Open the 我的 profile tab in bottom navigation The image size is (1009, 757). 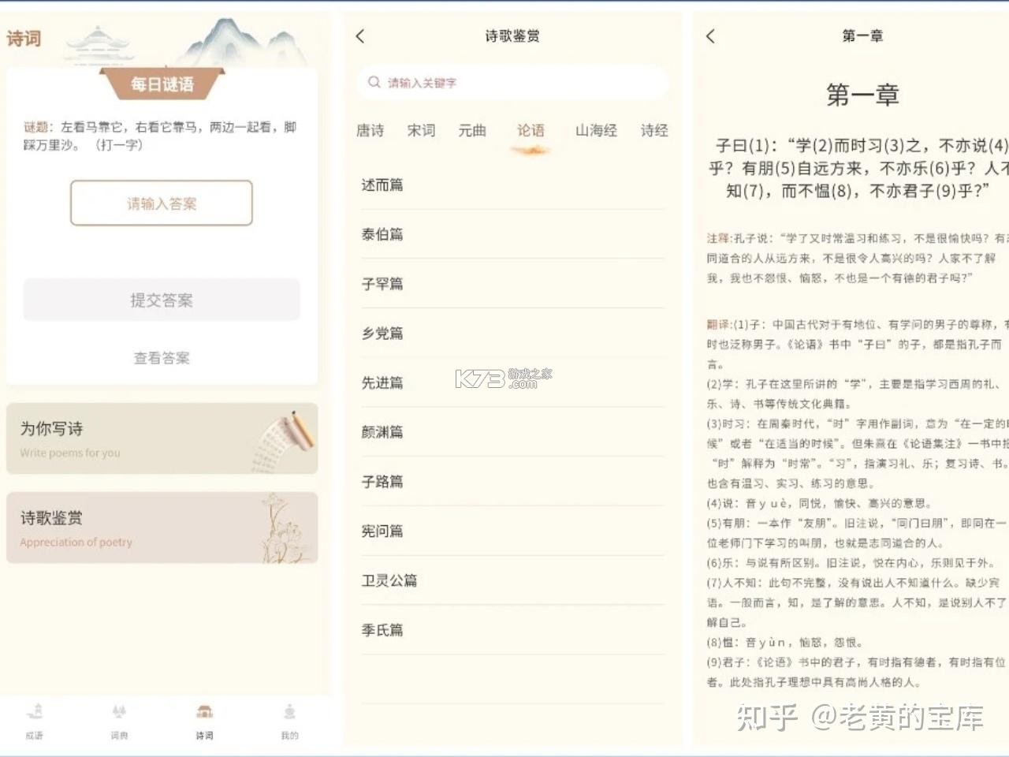coord(289,721)
